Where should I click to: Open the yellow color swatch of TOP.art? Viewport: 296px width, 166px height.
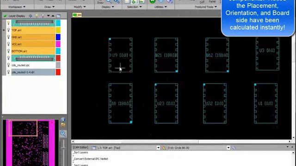tap(58, 30)
